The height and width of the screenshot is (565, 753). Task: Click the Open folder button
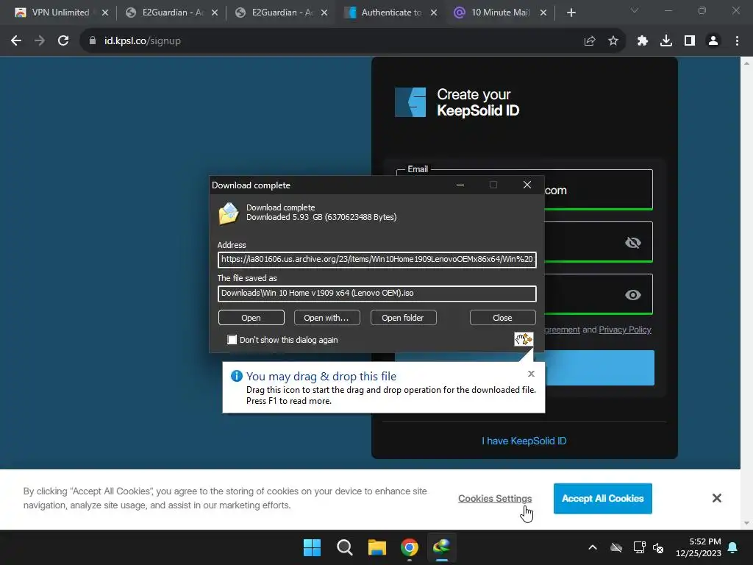pos(403,318)
